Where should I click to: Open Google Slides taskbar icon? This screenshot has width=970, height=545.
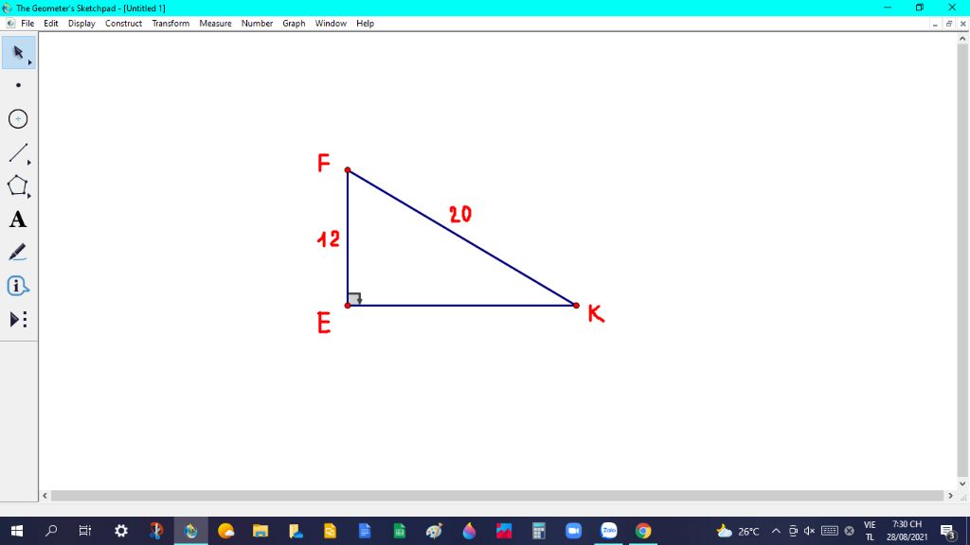click(x=330, y=531)
